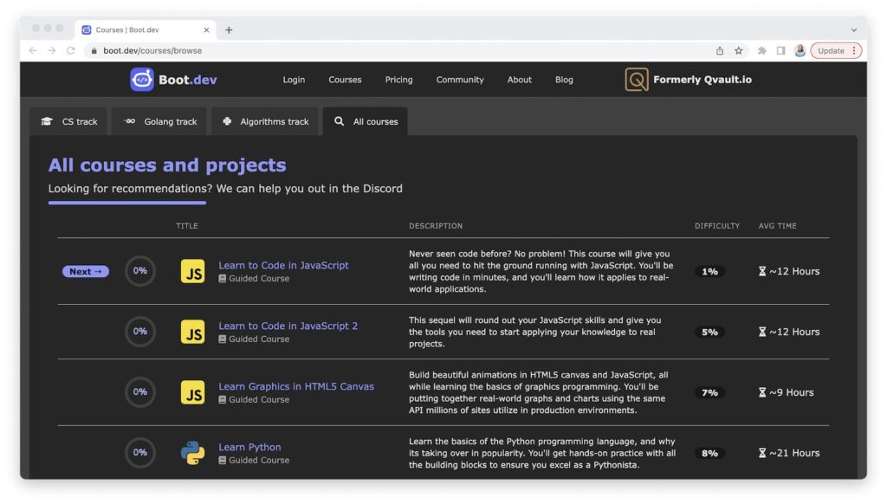887x504 pixels.
Task: Expand the tab search chevron
Action: [x=853, y=30]
